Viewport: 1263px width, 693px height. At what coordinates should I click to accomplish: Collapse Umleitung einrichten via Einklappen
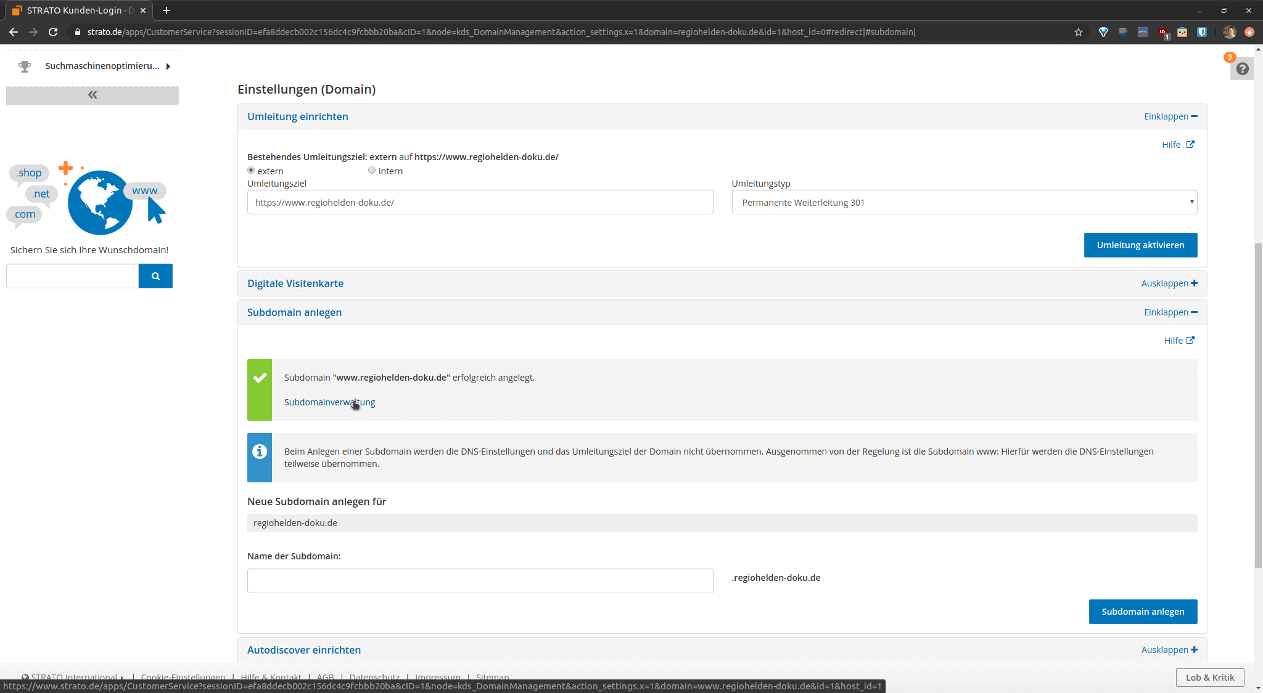(x=1170, y=116)
